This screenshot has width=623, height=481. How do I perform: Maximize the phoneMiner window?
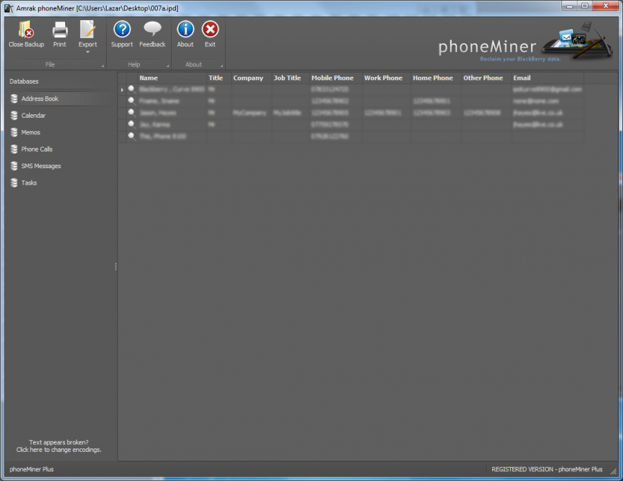pos(585,6)
